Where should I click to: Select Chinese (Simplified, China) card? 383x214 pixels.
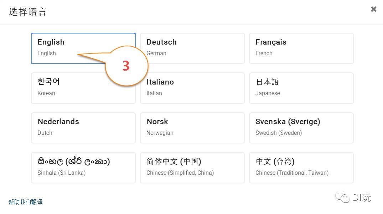(192, 168)
